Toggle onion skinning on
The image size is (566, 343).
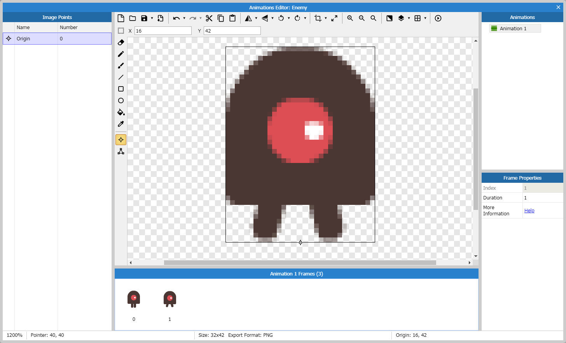[402, 18]
